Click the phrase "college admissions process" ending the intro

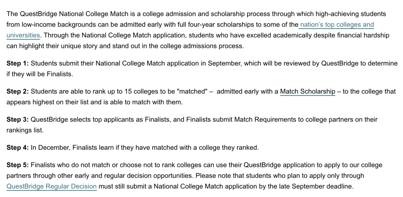pos(204,46)
